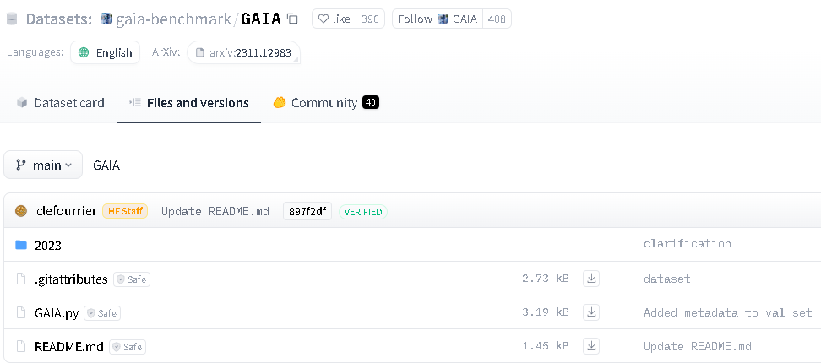
Task: Open the 2023 folder icon
Action: click(x=21, y=245)
